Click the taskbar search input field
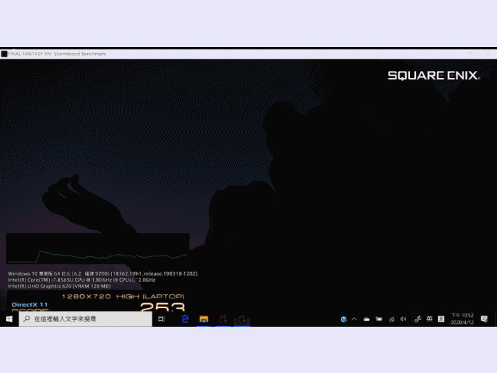The height and width of the screenshot is (373, 497). (x=86, y=318)
